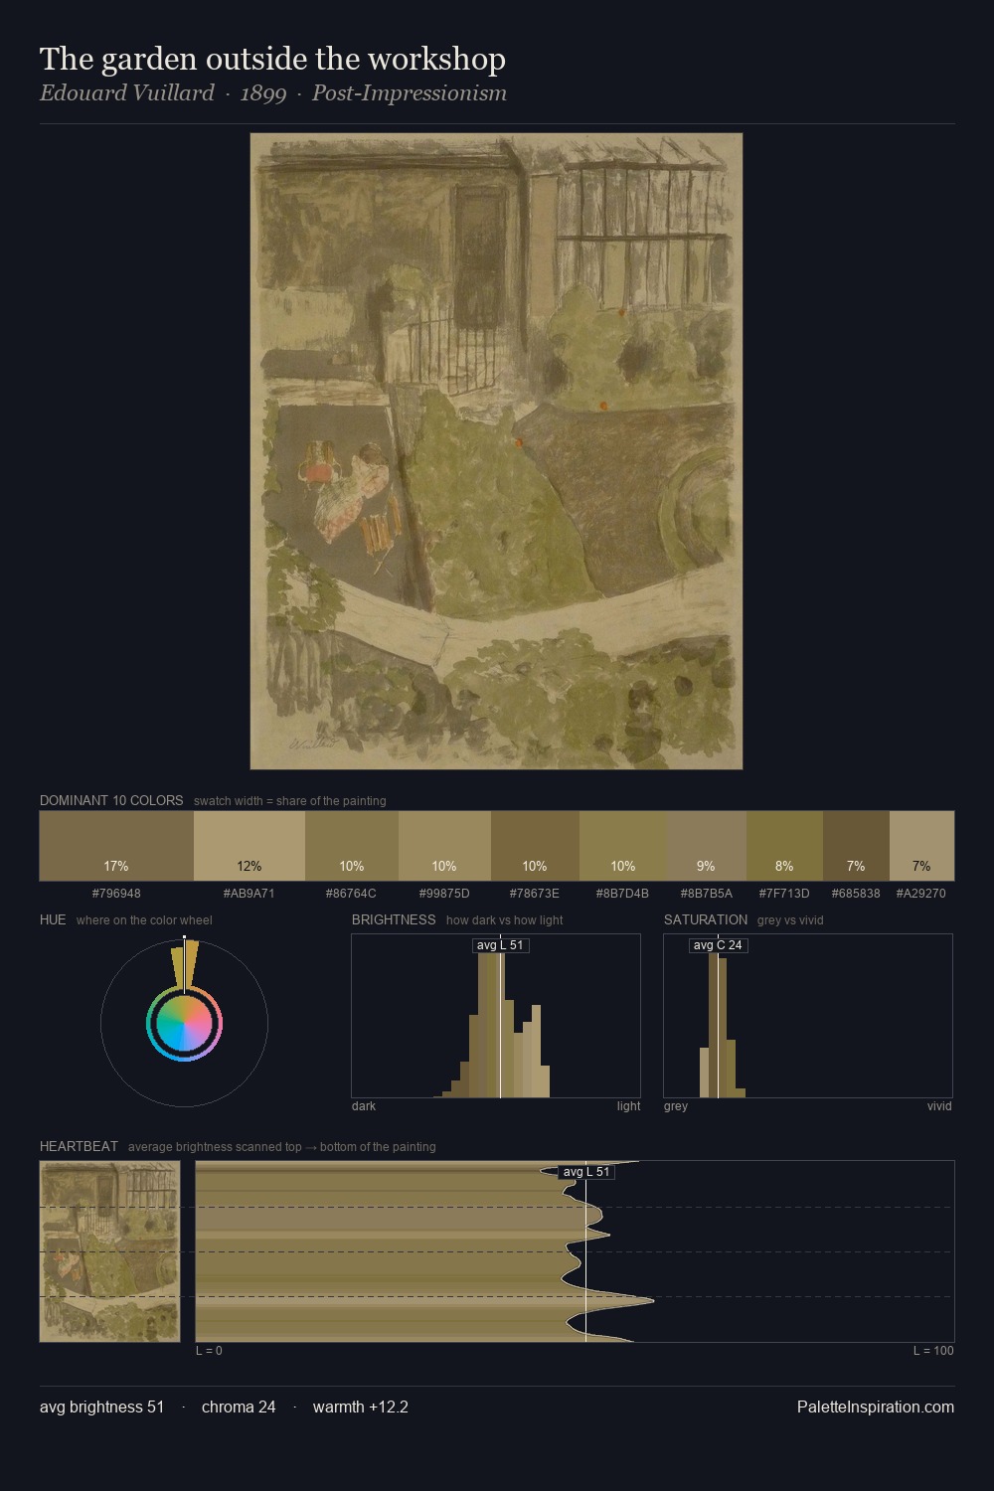Image resolution: width=994 pixels, height=1491 pixels.
Task: Click the painting title 'The garden outside the workshop'
Action: (x=272, y=59)
